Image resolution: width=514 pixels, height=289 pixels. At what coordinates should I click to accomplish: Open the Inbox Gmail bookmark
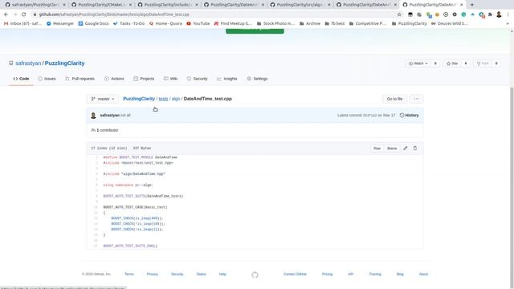tap(22, 23)
